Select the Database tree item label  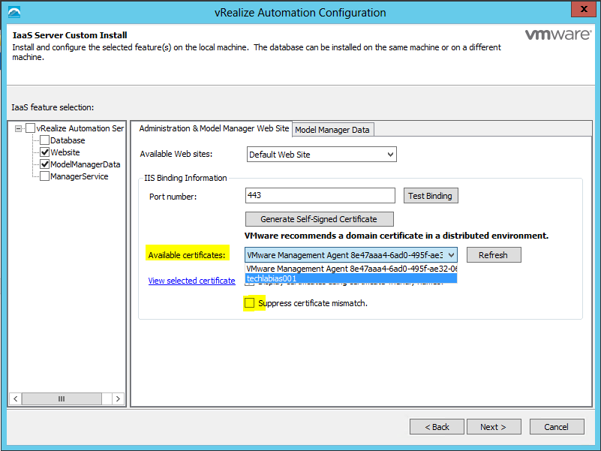pos(68,140)
